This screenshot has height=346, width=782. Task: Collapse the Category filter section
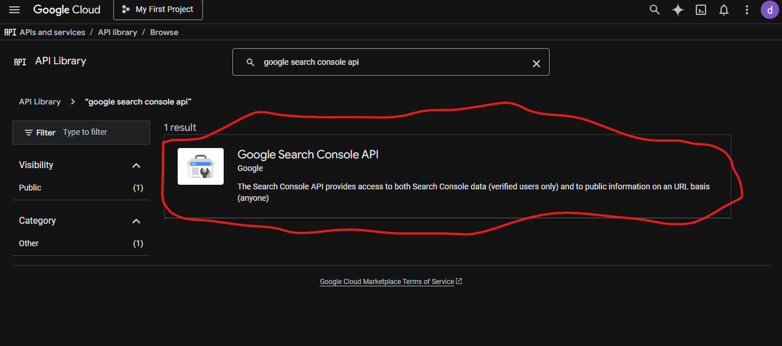point(136,221)
